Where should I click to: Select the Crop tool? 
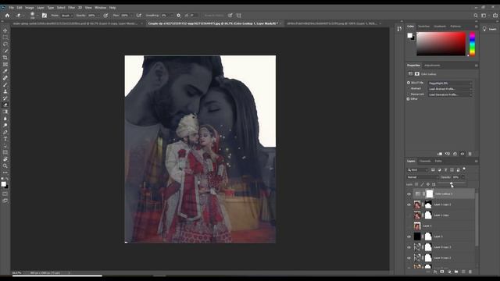coord(5,58)
